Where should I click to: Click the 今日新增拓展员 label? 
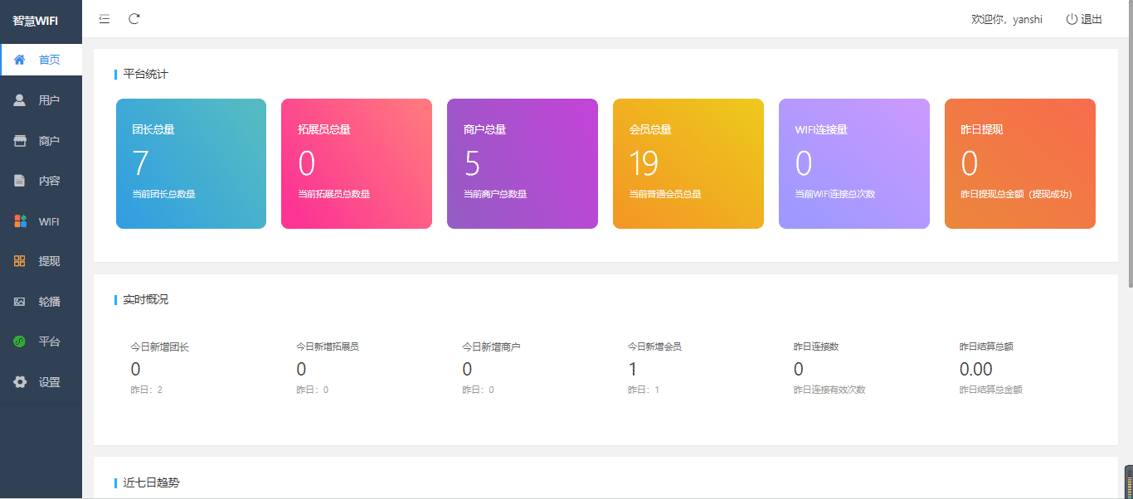pos(328,346)
